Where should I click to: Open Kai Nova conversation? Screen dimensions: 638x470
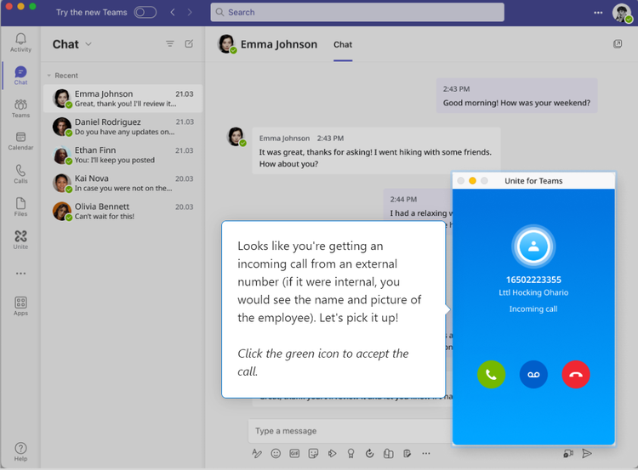tap(122, 183)
